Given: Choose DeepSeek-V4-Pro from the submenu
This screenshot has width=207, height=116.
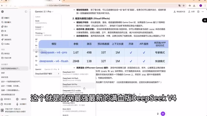Looking at the screenshot, I should tap(78, 85).
